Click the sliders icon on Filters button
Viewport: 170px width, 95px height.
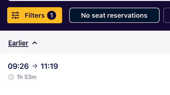click(x=16, y=15)
